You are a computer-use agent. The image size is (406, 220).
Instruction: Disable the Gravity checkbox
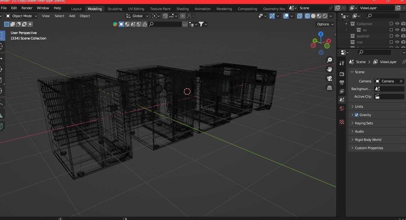(x=357, y=115)
